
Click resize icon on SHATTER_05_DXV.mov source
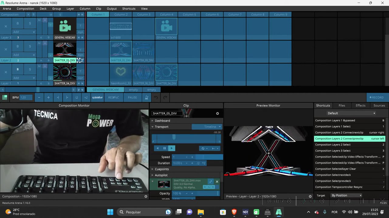pos(211,182)
